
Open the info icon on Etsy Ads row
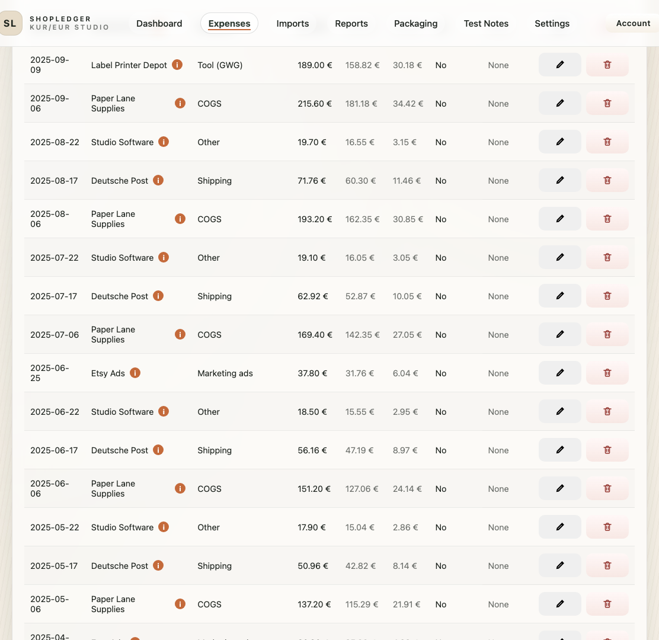135,373
